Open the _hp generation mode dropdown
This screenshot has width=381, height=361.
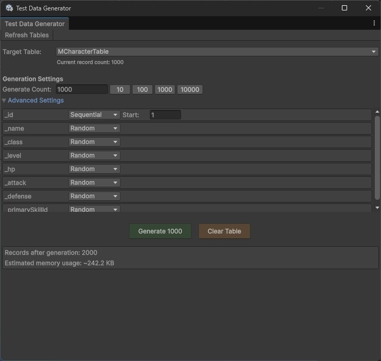tap(94, 169)
